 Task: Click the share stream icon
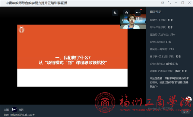pos(126,13)
